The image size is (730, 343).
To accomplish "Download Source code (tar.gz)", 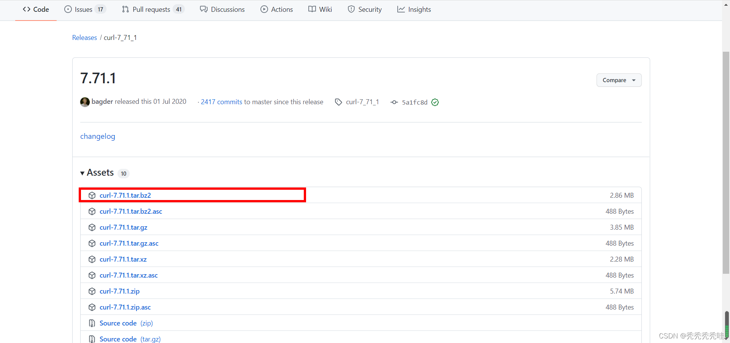I will click(x=130, y=339).
